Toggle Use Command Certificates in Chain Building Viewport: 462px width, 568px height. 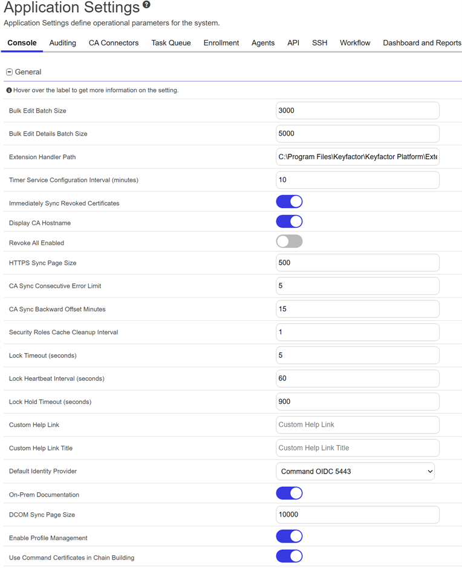pyautogui.click(x=289, y=556)
